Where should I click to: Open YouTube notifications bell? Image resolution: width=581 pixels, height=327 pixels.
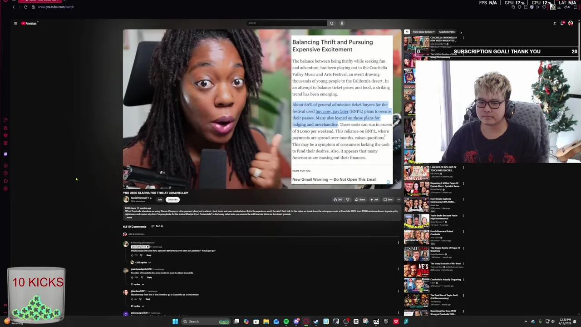click(562, 23)
